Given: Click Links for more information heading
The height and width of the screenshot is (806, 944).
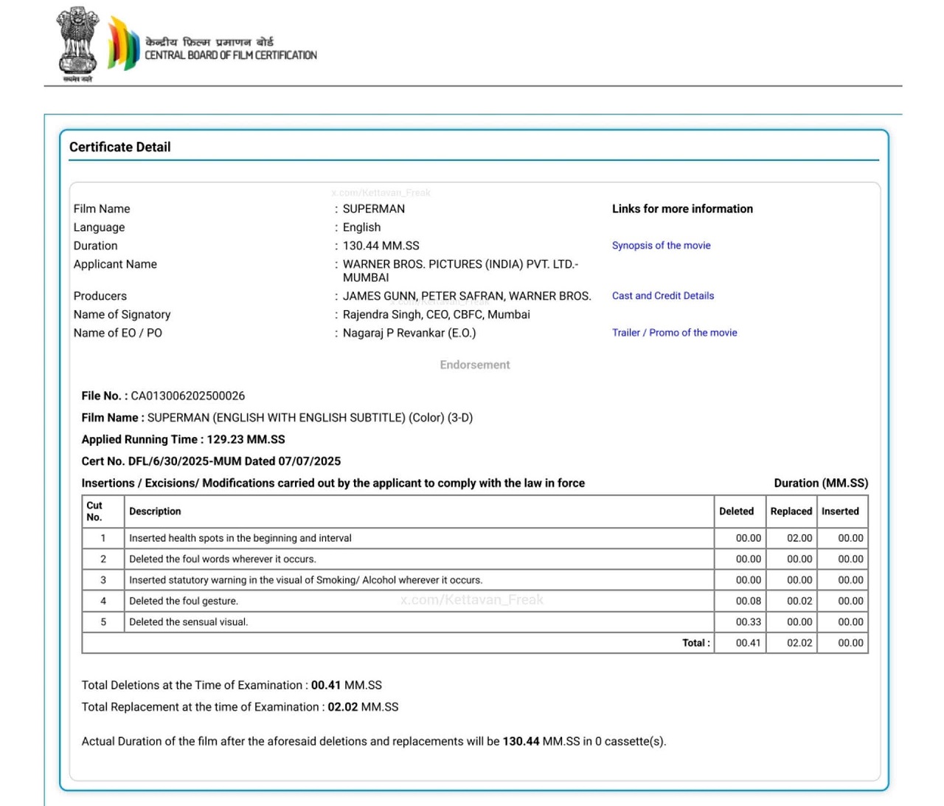Looking at the screenshot, I should pos(682,209).
